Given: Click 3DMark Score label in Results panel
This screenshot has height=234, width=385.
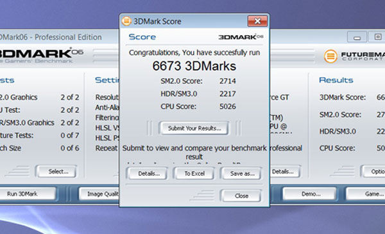Looking at the screenshot, I should pyautogui.click(x=343, y=97).
